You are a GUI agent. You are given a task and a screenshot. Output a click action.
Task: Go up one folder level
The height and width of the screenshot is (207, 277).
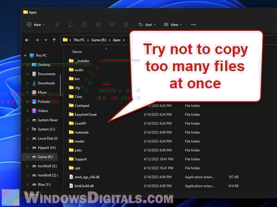(x=54, y=40)
